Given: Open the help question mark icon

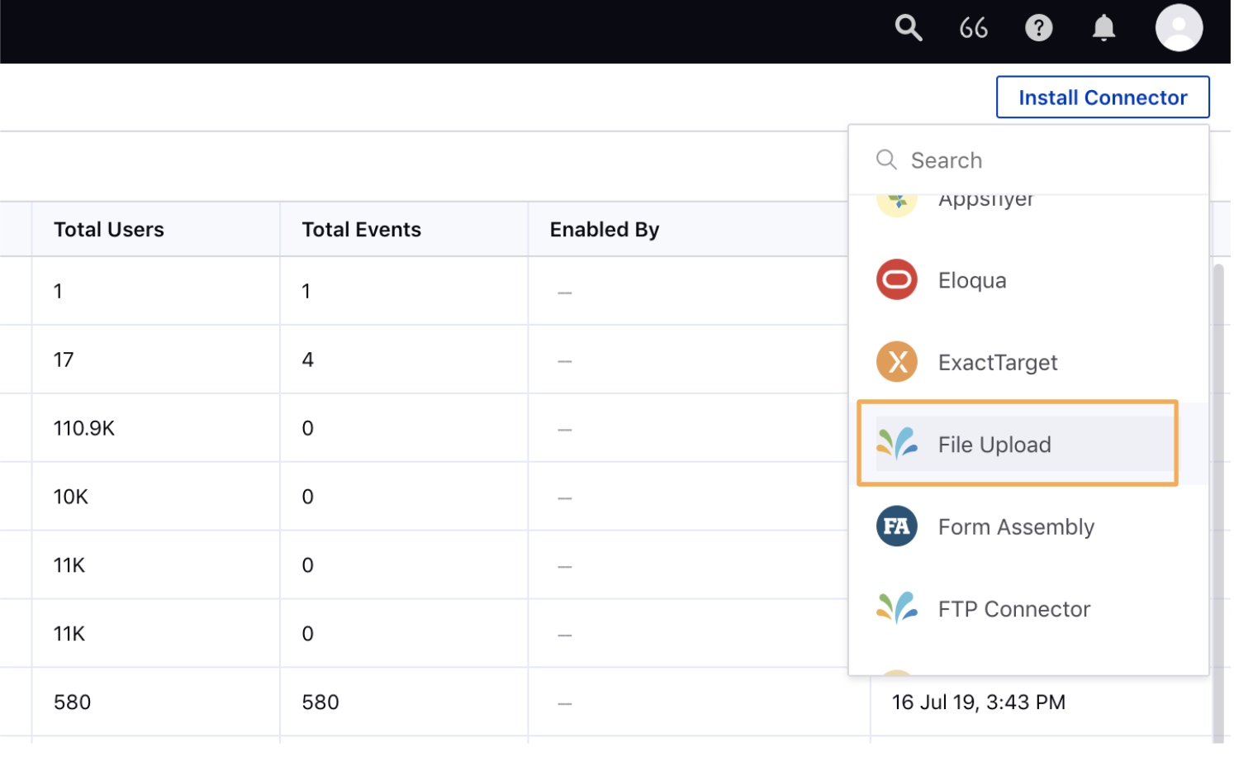Looking at the screenshot, I should click(x=1038, y=28).
